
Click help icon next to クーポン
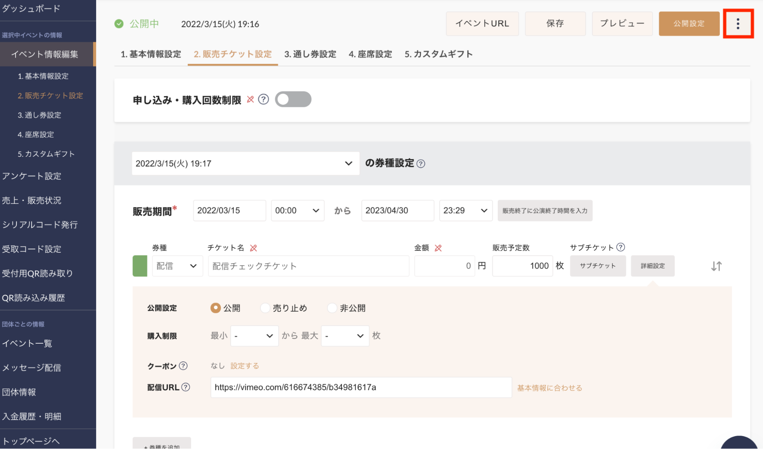(183, 366)
